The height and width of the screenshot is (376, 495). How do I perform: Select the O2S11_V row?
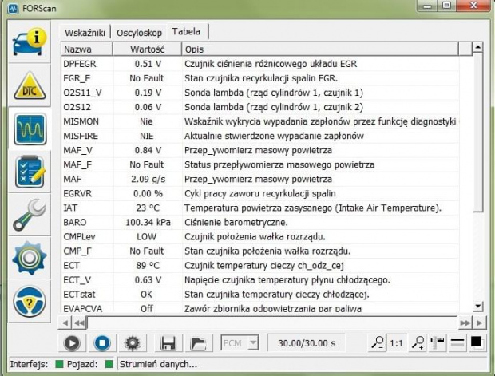click(x=260, y=93)
